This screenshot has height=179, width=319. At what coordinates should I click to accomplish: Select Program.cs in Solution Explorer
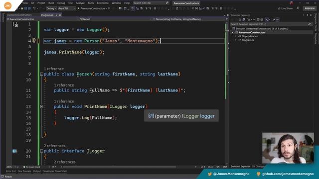click(248, 40)
